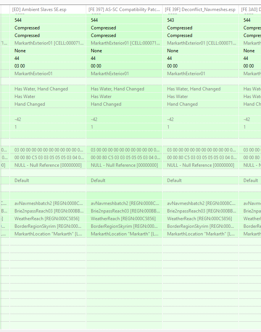Select the Deconflict_Navmeshes.esp column header
The height and width of the screenshot is (332, 261).
(200, 10)
